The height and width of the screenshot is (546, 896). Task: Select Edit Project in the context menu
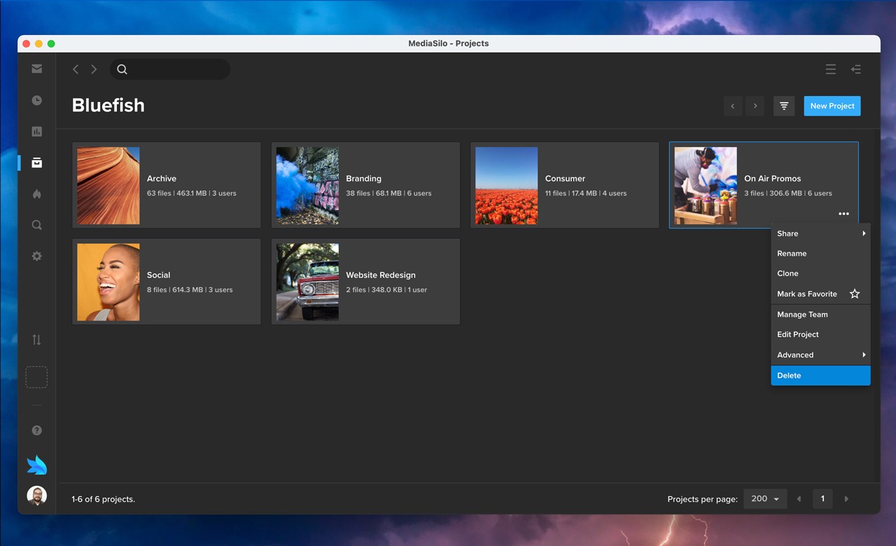[820, 335]
